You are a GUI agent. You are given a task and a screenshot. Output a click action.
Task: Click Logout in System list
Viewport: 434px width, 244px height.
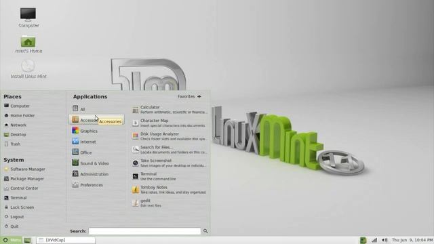point(14,217)
